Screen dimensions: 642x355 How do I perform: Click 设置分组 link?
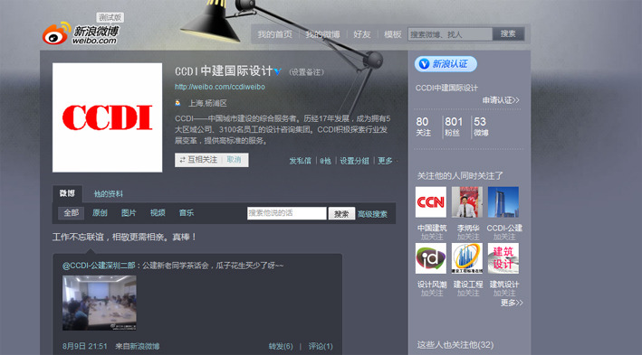(354, 161)
